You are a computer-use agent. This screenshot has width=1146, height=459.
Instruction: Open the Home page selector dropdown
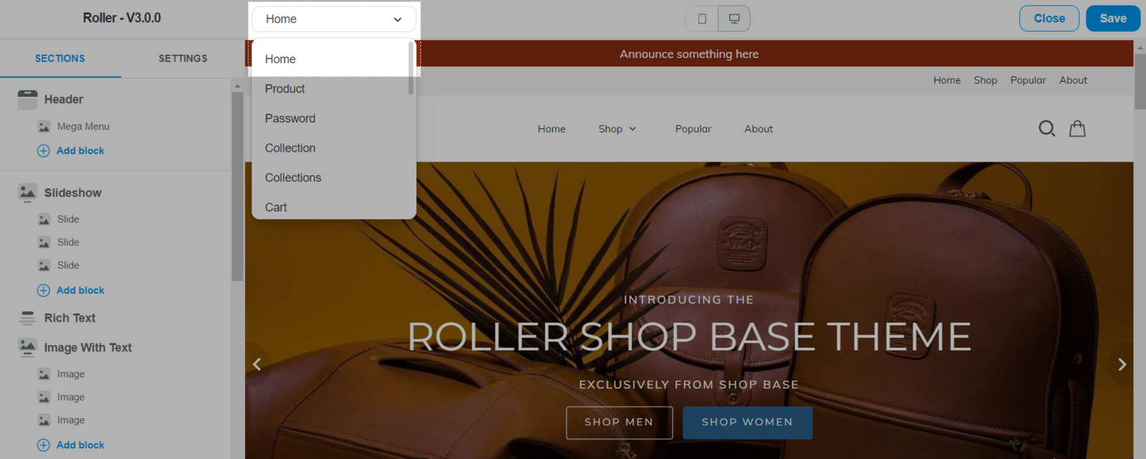pos(334,19)
